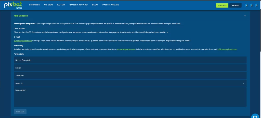Open the live chat bubble widget
261x118 pixels.
click(255, 116)
